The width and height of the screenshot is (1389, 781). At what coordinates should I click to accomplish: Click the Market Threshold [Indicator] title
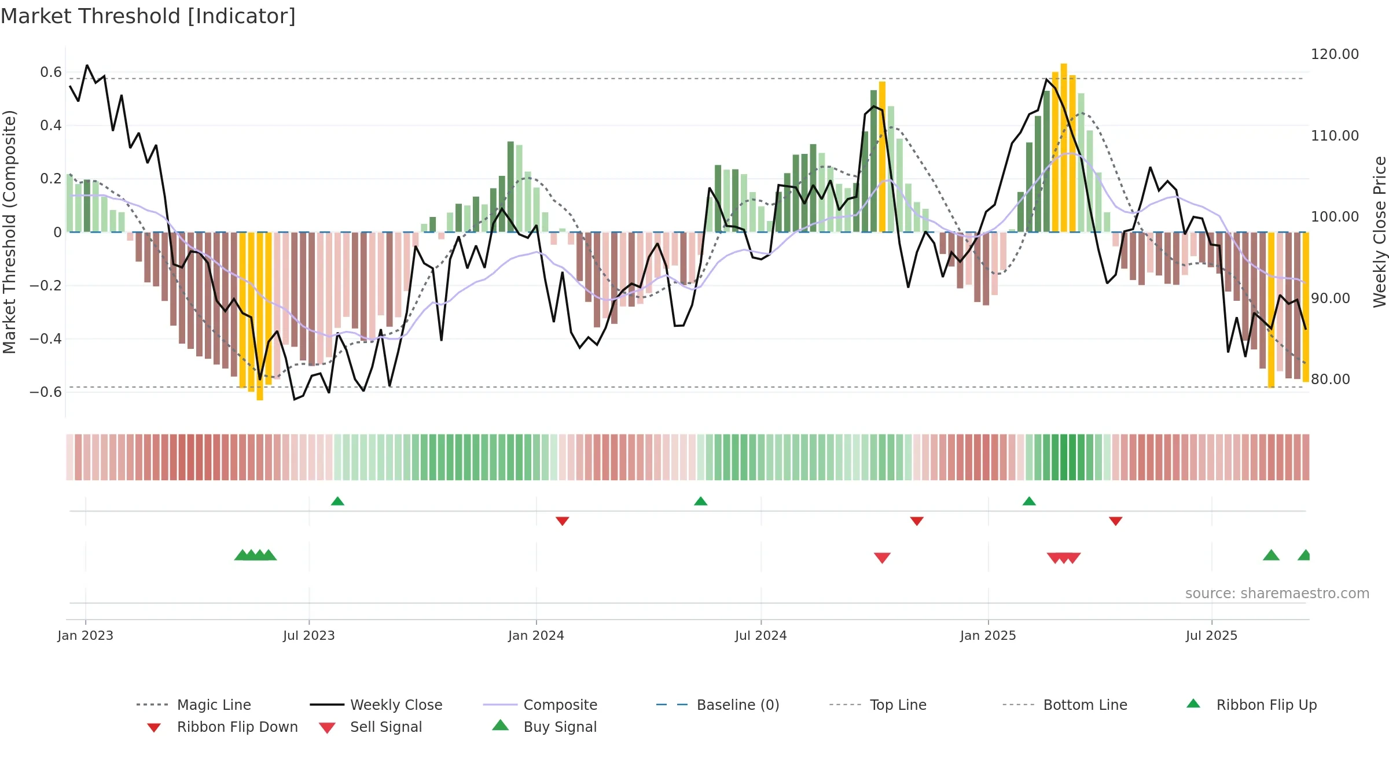tap(148, 16)
